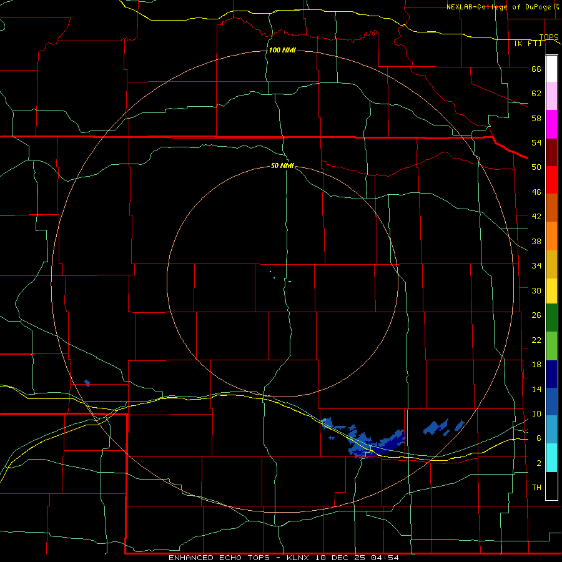Click the "100 NMI" range ring label
This screenshot has height=562, width=562.
click(x=282, y=50)
